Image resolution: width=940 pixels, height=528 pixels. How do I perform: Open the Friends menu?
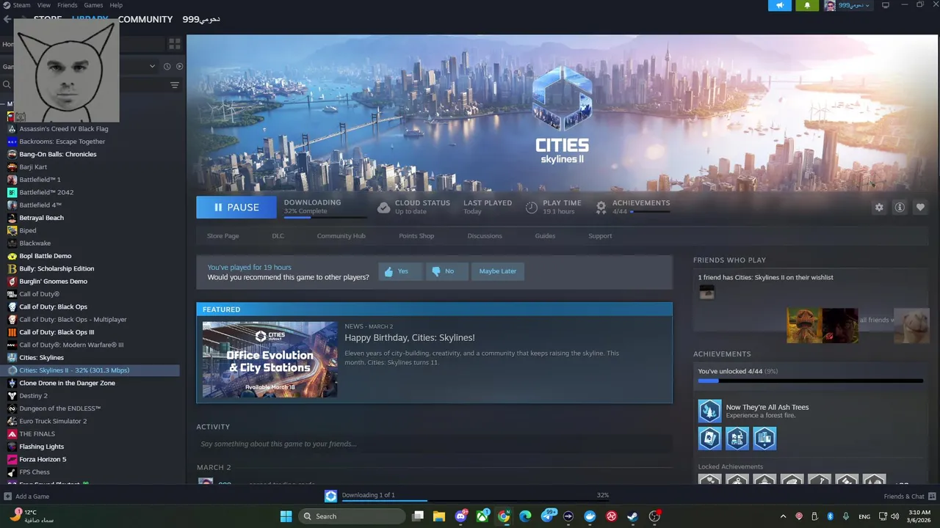pyautogui.click(x=67, y=5)
